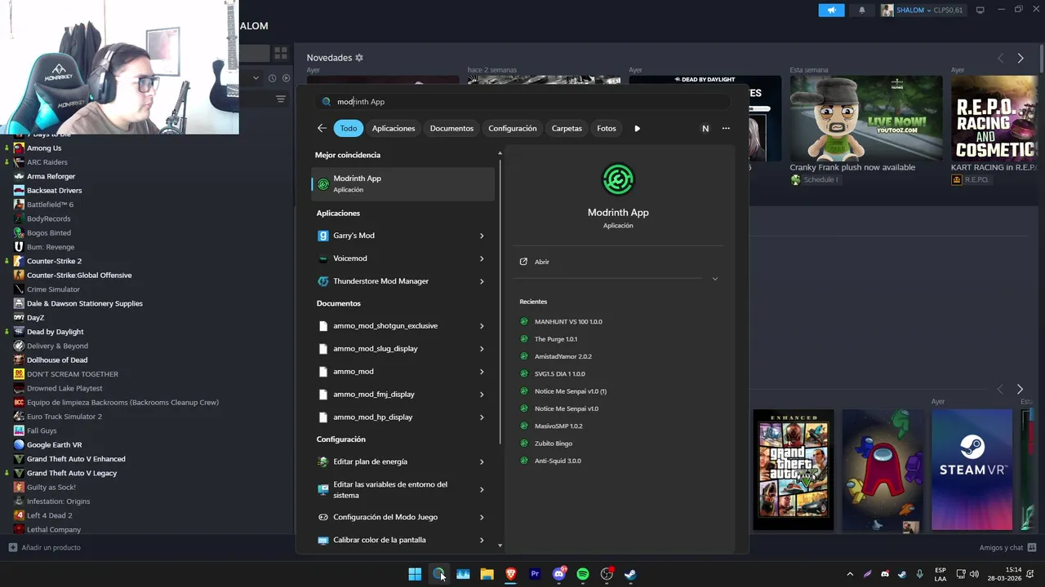The height and width of the screenshot is (587, 1045).
Task: Go to next Novedades items in Steam
Action: pyautogui.click(x=1021, y=58)
